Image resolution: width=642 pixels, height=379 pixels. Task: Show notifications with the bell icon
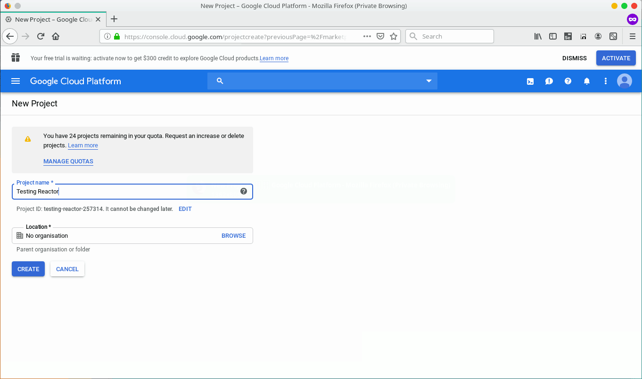587,81
